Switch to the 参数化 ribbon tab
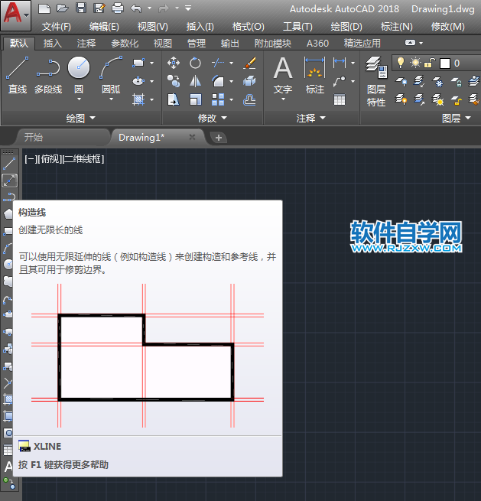Image resolution: width=481 pixels, height=501 pixels. point(125,43)
